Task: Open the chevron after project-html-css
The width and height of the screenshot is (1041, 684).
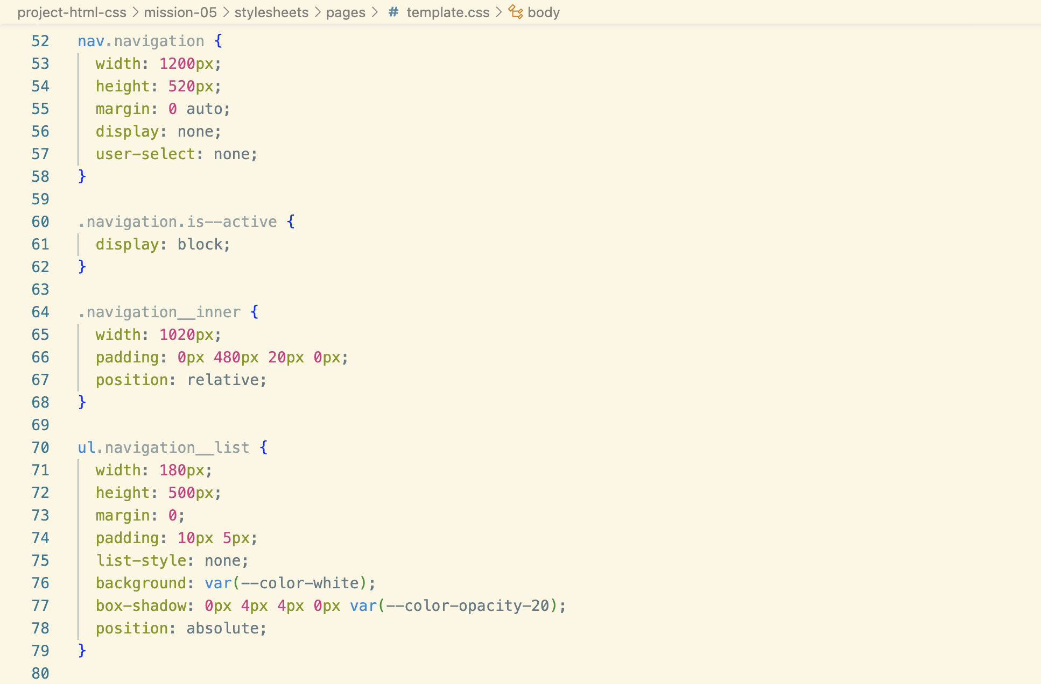Action: [x=135, y=12]
